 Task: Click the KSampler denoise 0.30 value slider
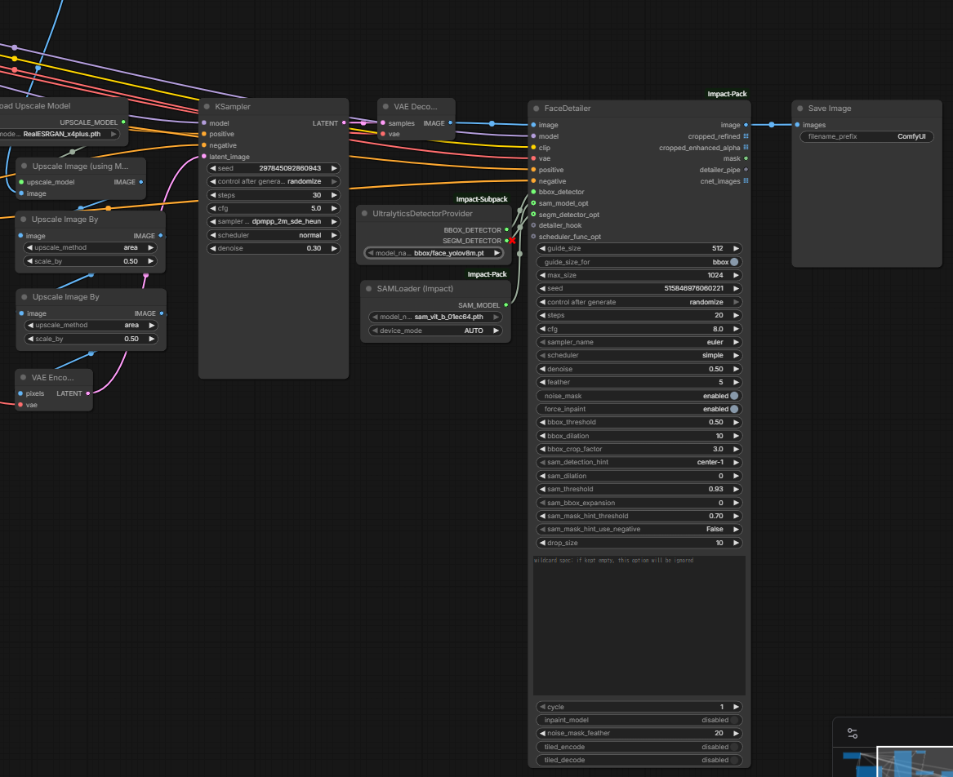pos(273,248)
